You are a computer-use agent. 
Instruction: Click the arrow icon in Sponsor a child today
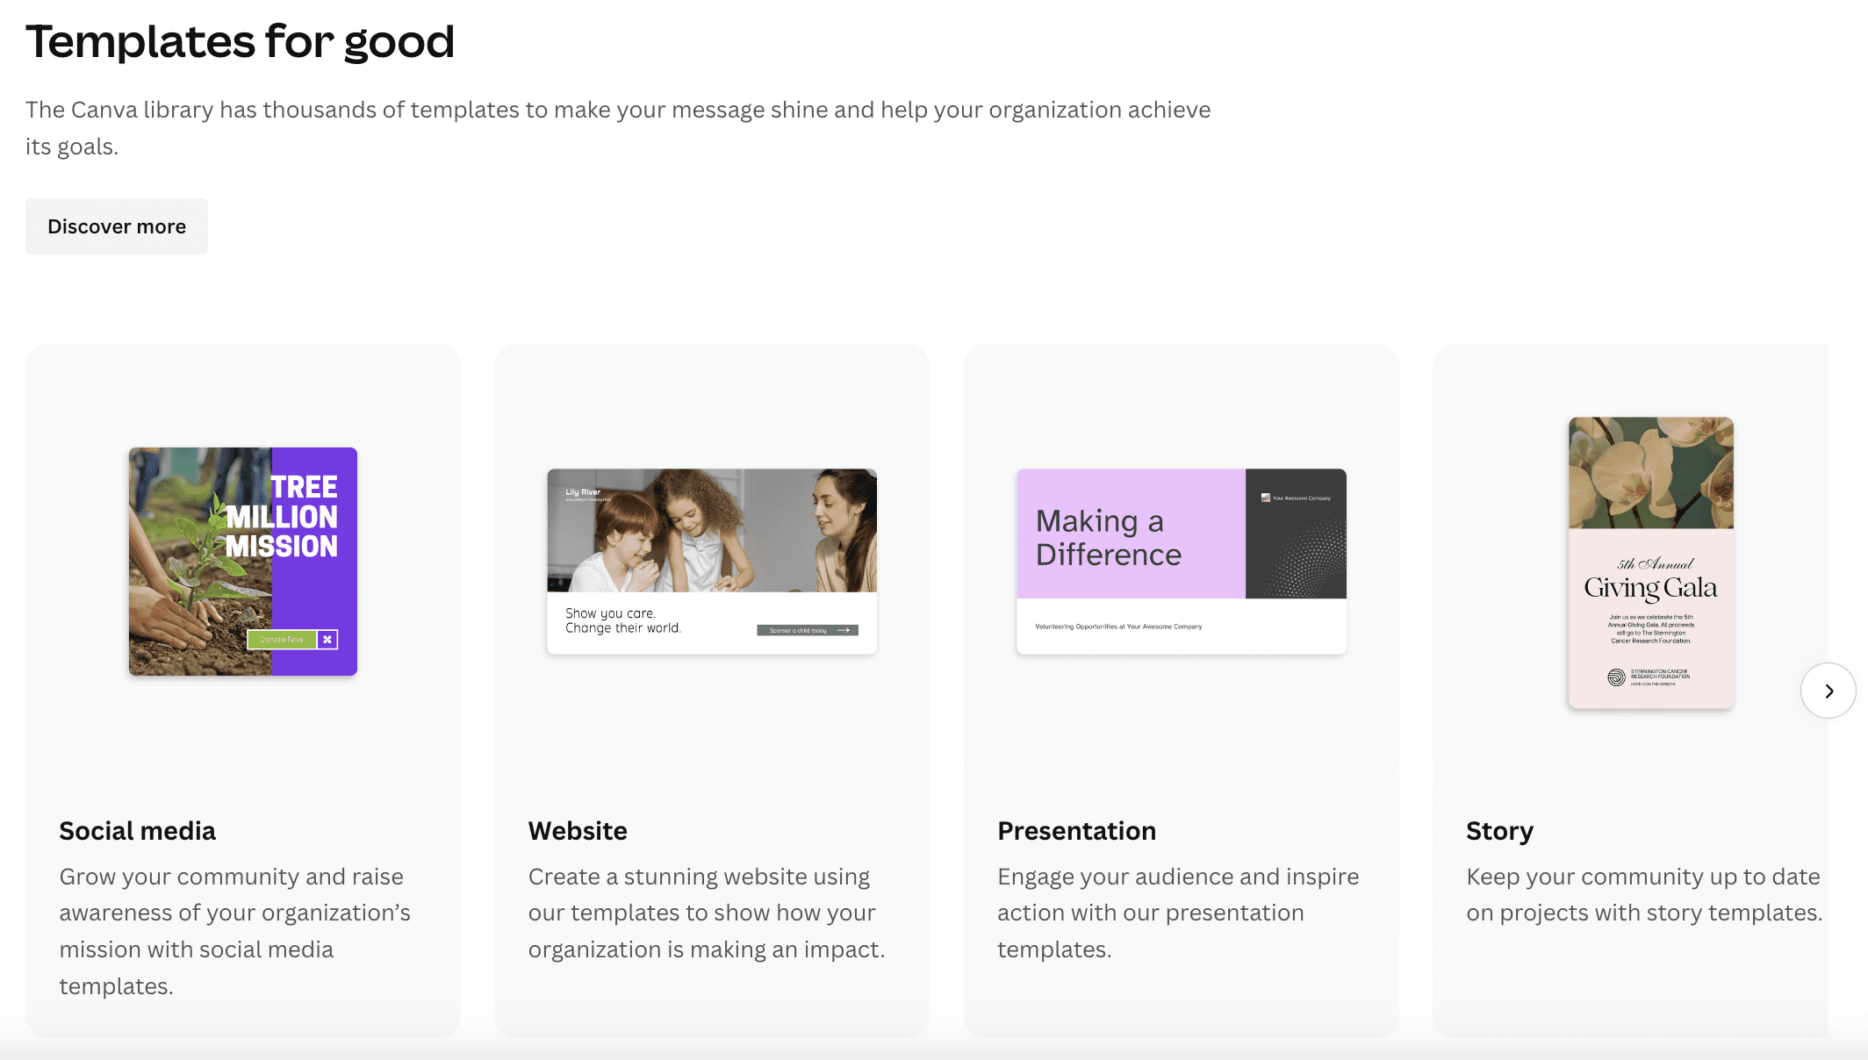[x=844, y=630]
